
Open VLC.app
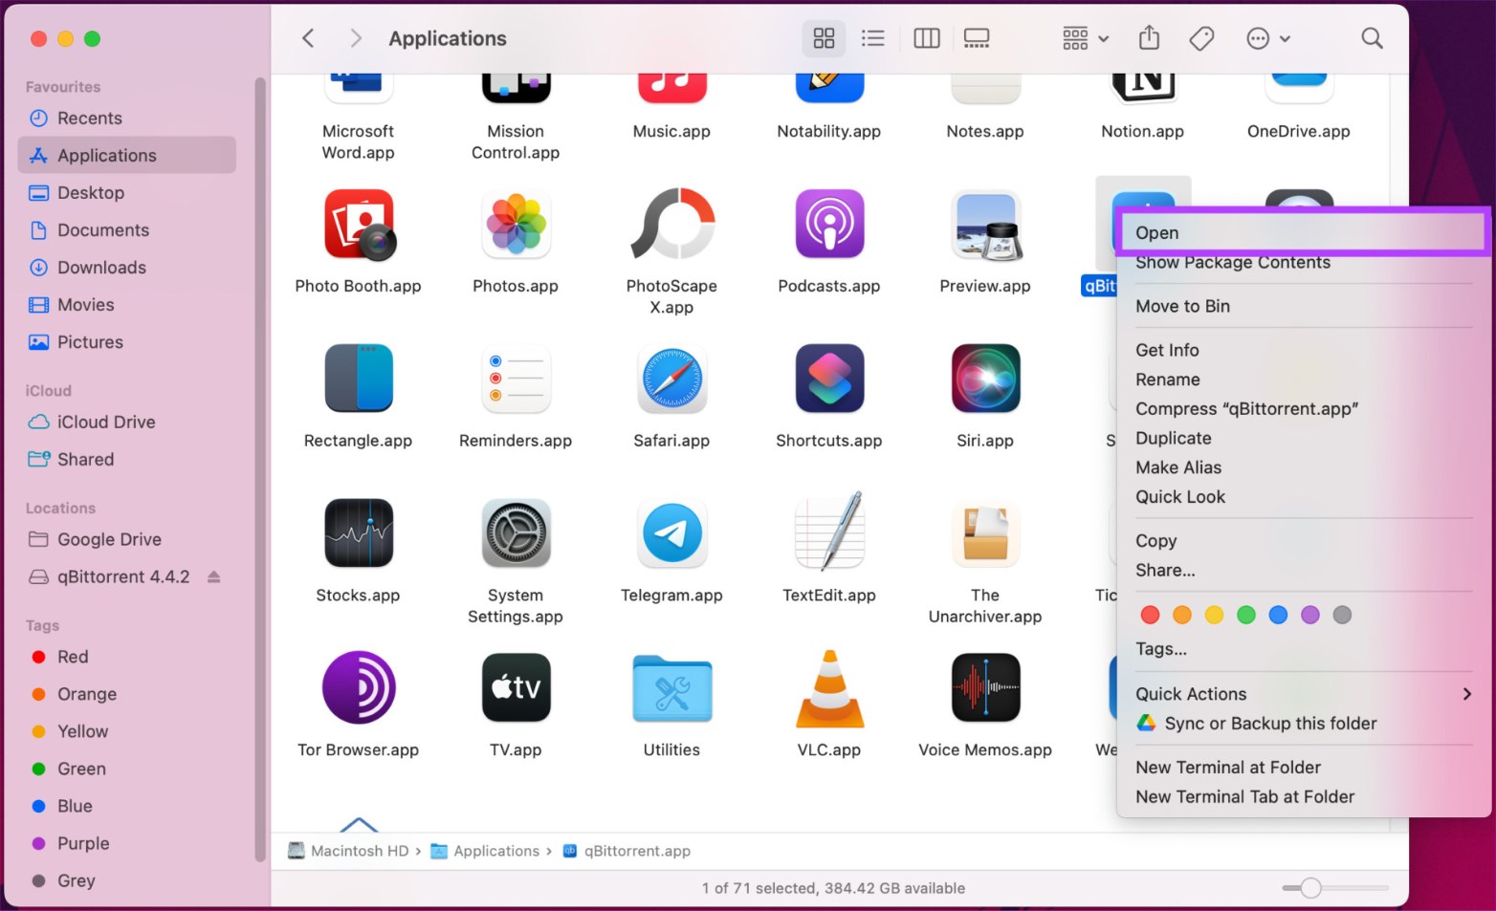(828, 687)
